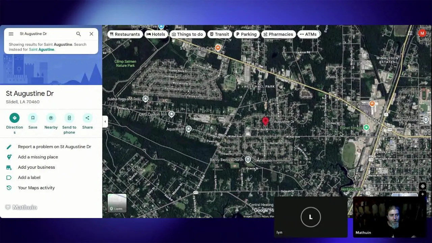Image resolution: width=432 pixels, height=243 pixels.
Task: Select Add a missing place
Action: (51, 157)
